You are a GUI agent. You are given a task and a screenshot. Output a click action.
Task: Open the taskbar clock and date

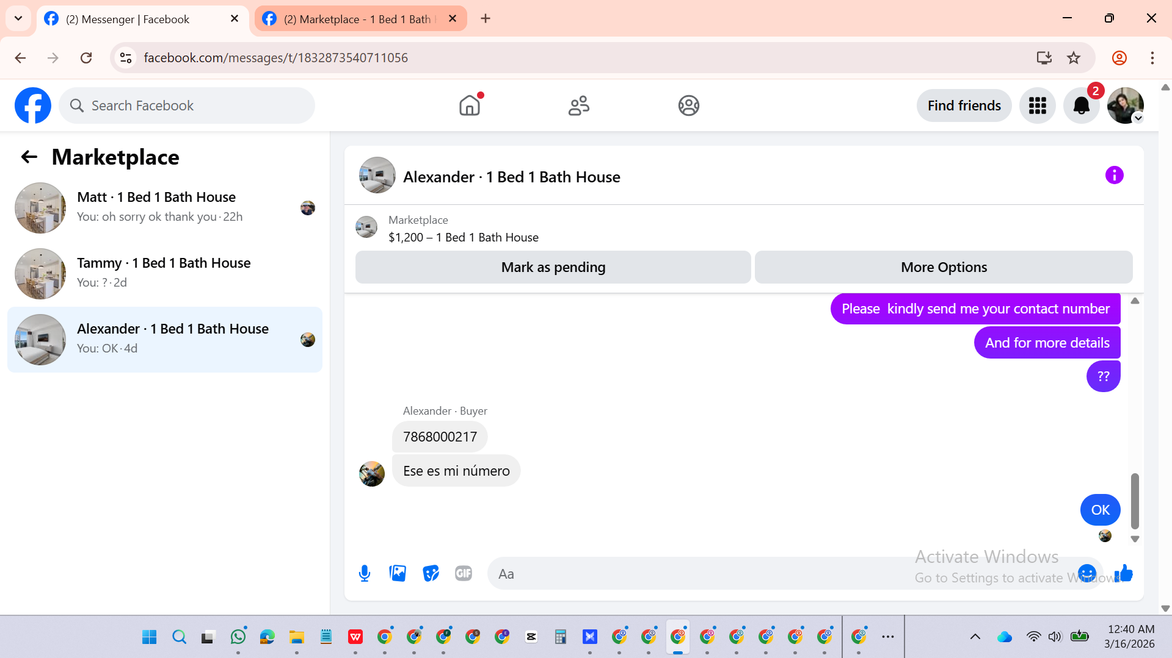[1130, 637]
